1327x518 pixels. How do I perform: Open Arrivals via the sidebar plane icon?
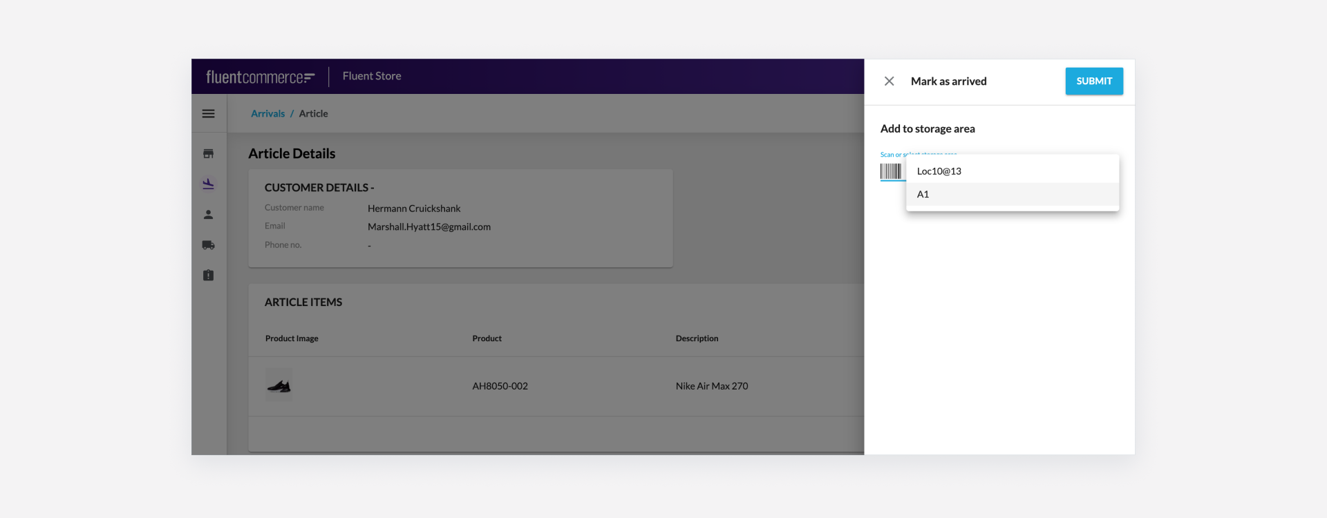tap(208, 184)
